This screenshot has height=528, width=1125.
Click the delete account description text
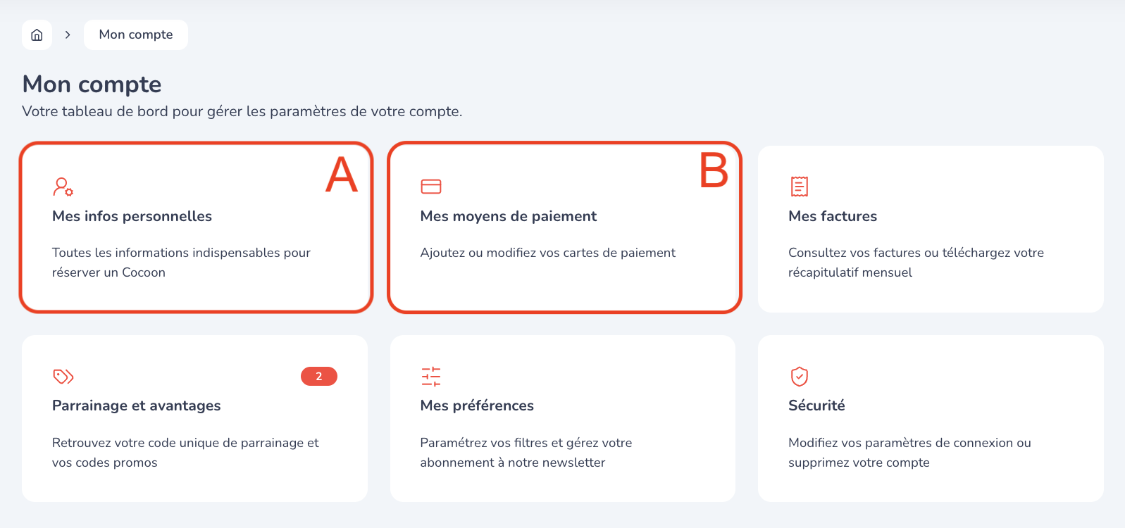click(909, 452)
